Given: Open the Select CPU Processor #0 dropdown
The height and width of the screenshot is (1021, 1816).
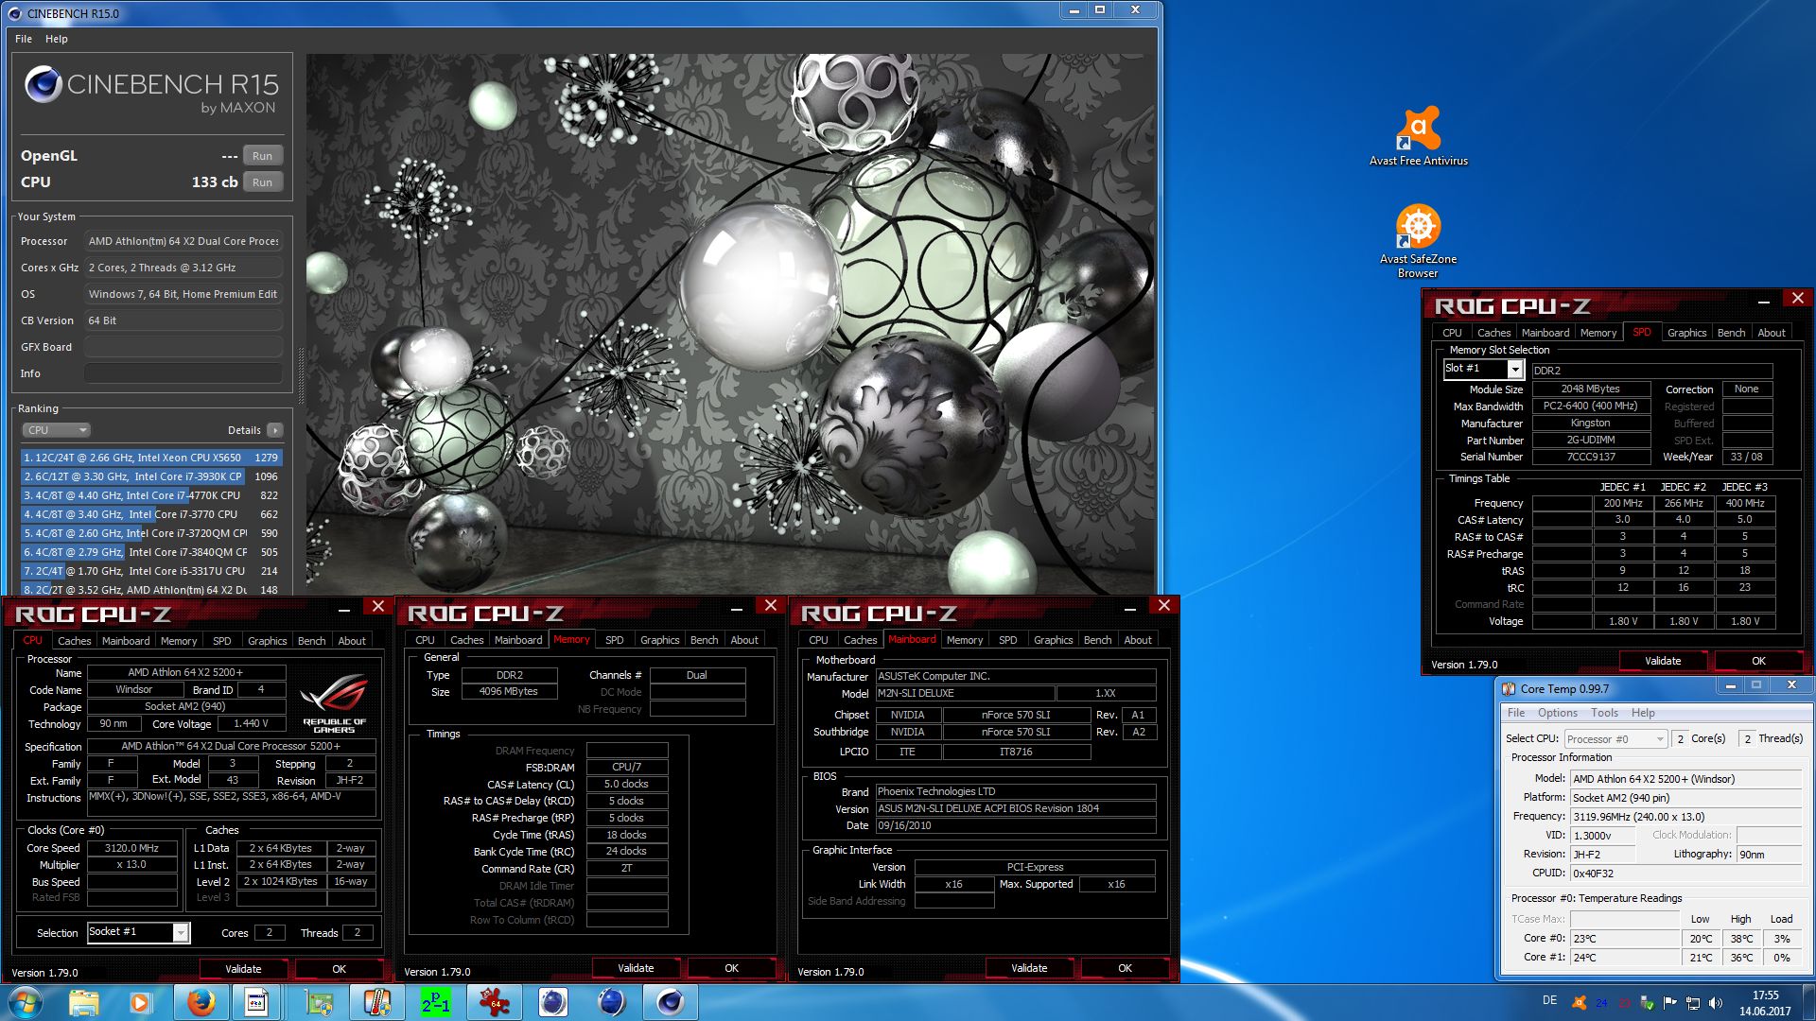Looking at the screenshot, I should click(x=1615, y=739).
